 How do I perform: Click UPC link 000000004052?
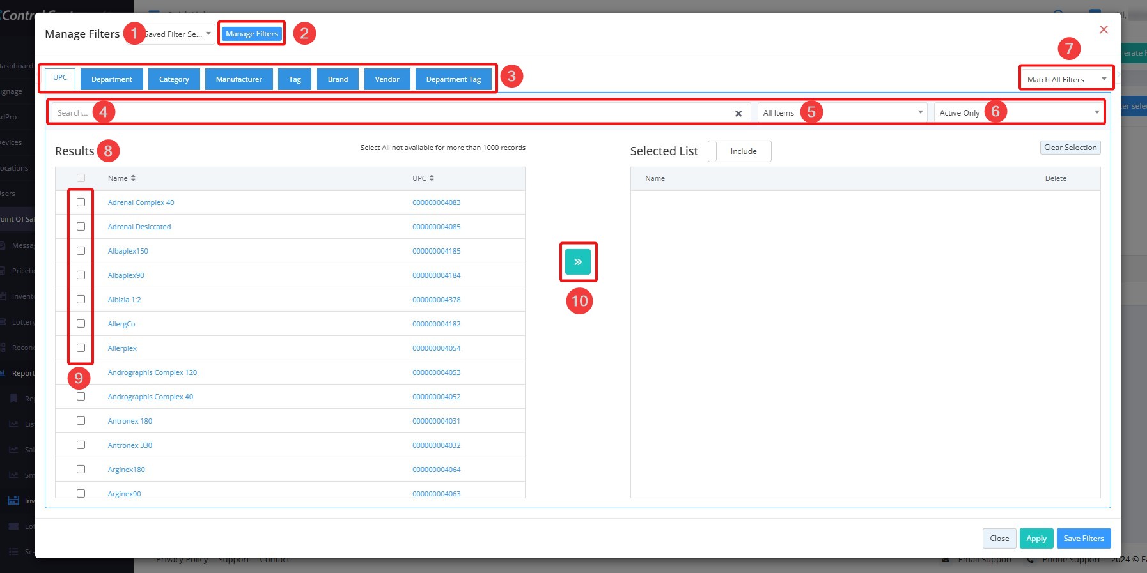tap(437, 397)
